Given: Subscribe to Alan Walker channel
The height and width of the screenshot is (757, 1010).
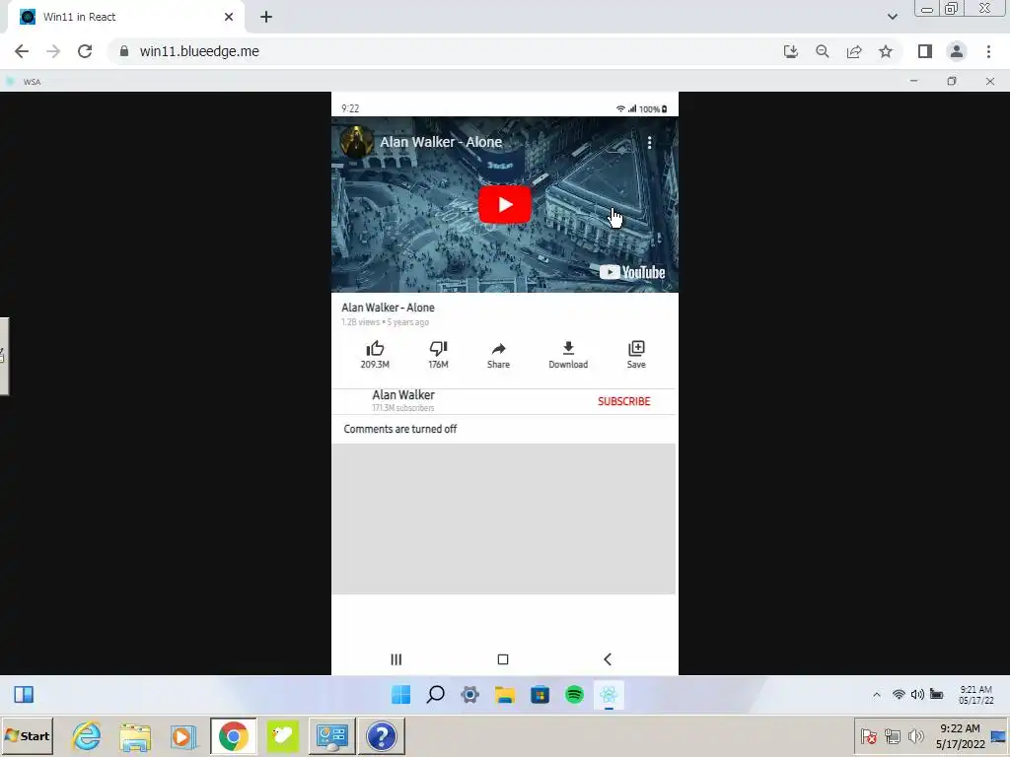Looking at the screenshot, I should (623, 401).
